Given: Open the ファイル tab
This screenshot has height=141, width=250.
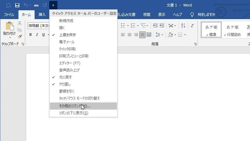Looking at the screenshot, I should (x=9, y=14).
